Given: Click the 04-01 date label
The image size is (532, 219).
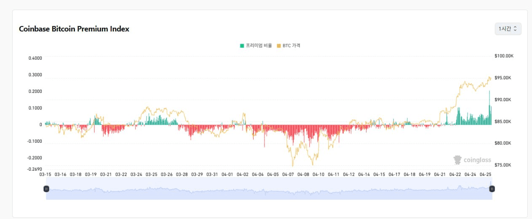Looking at the screenshot, I should point(227,174).
